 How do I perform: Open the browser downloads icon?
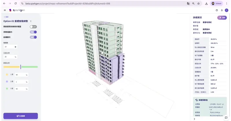coord(206,3)
